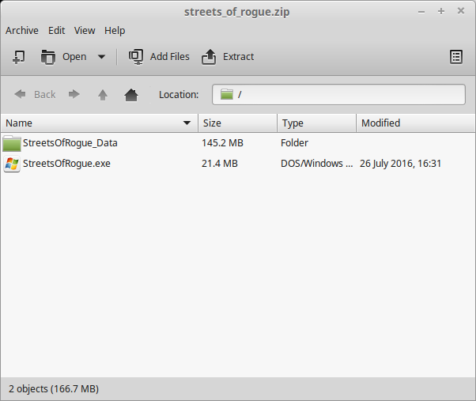Close the archive window
This screenshot has height=401, width=476.
pyautogui.click(x=461, y=11)
